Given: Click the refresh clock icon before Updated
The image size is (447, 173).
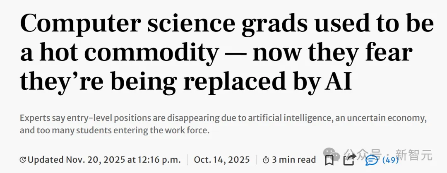Looking at the screenshot, I should (x=23, y=160).
